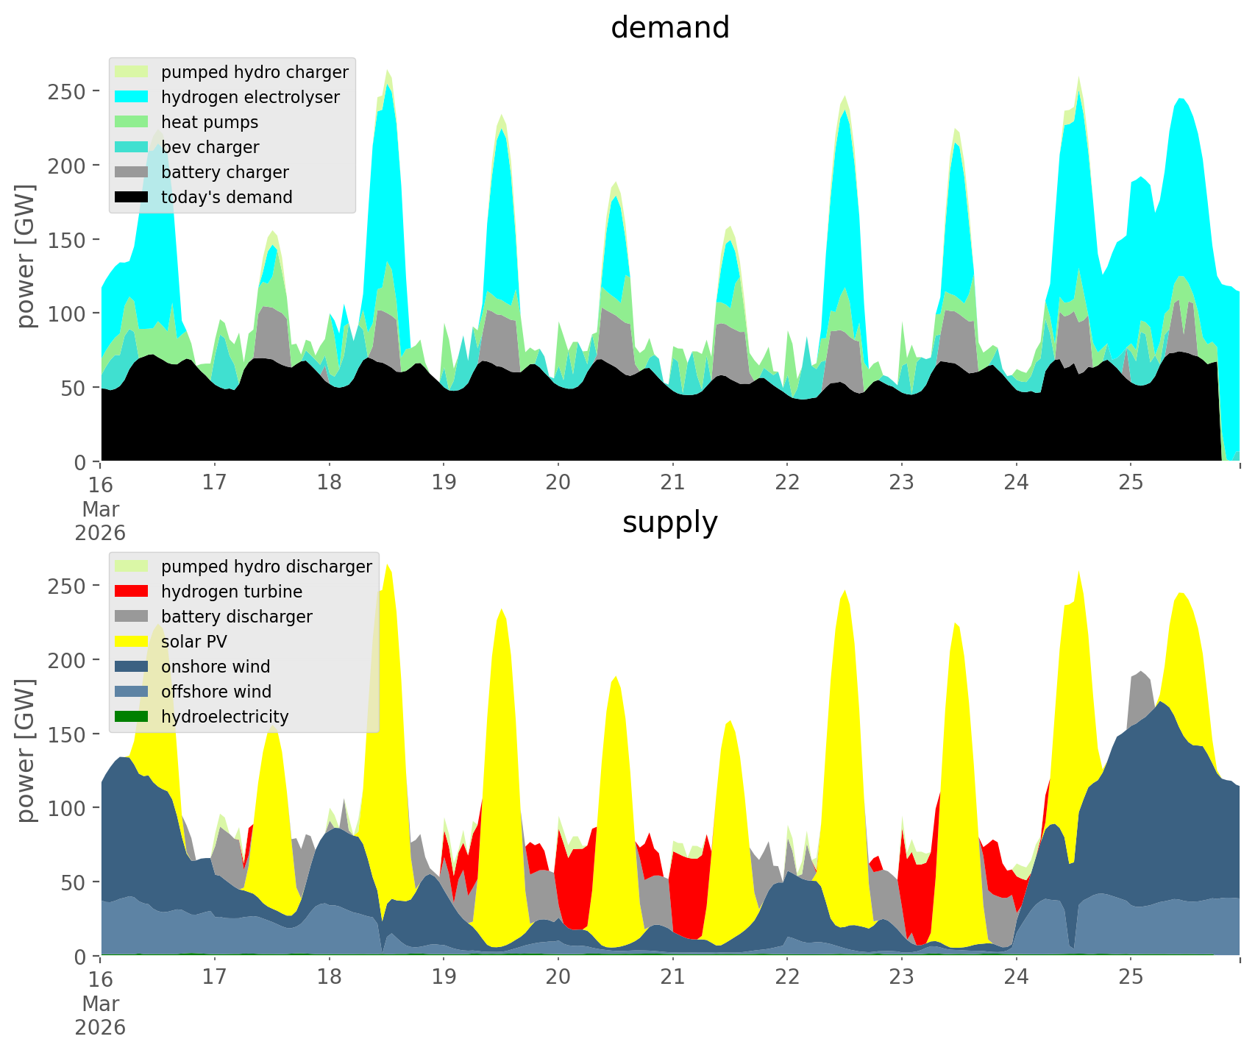The width and height of the screenshot is (1255, 1053).
Task: Click the 20 date tick on demand chart
Action: coord(558,483)
